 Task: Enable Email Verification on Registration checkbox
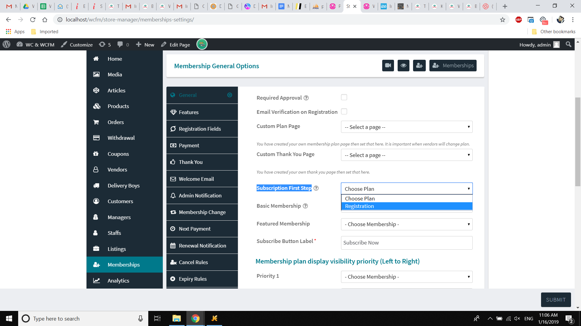point(344,111)
